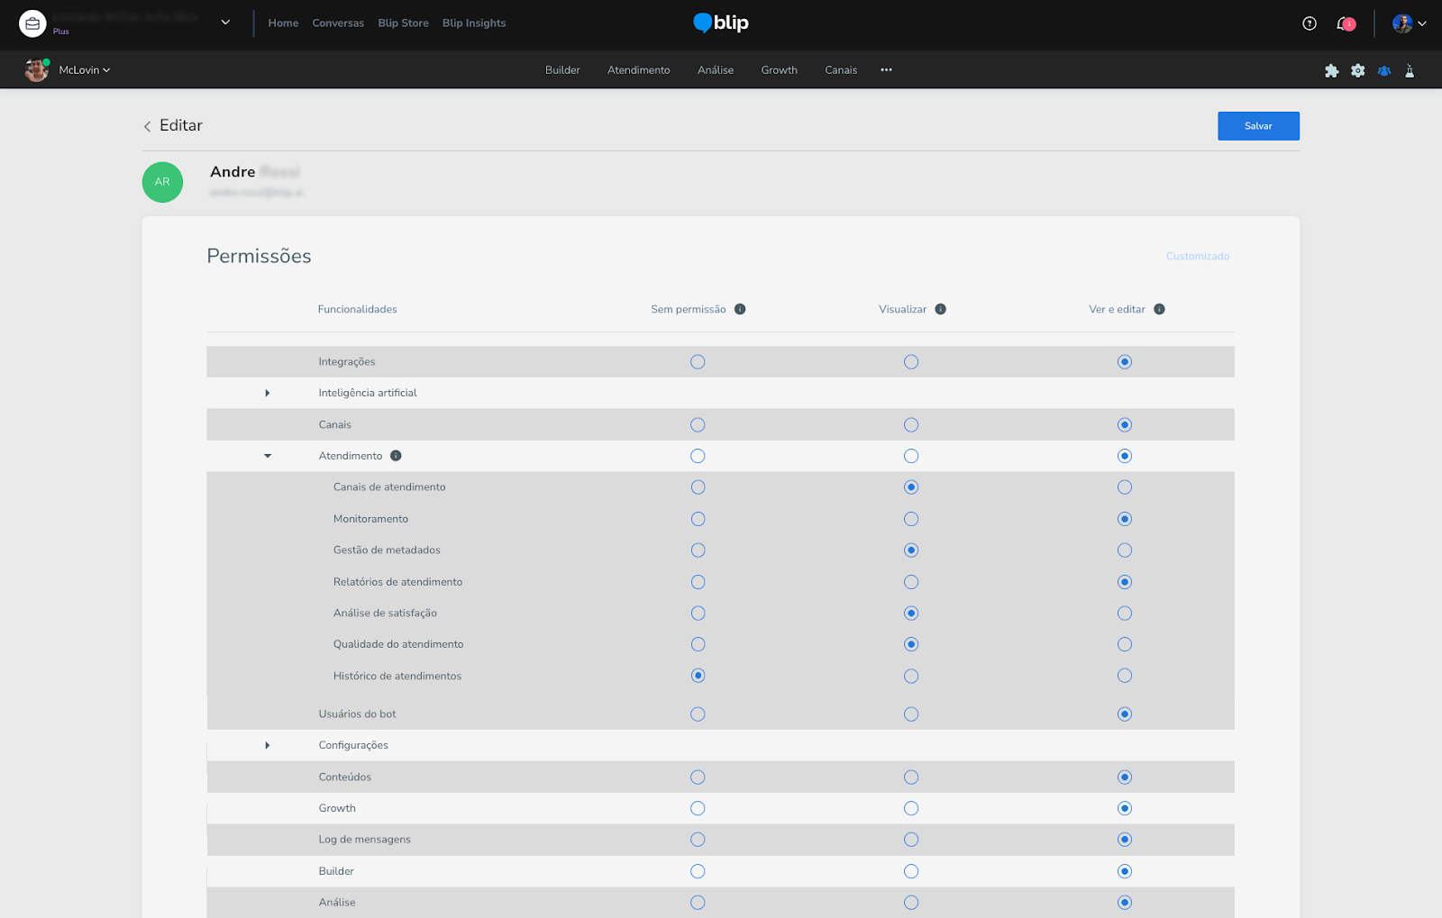Click the puzzle piece integrations icon
Screen dimensions: 1442x918
tap(1331, 70)
